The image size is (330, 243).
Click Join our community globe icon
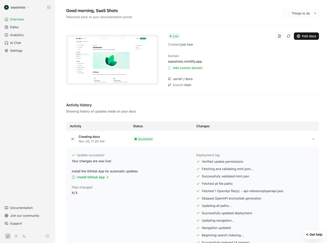click(7, 216)
